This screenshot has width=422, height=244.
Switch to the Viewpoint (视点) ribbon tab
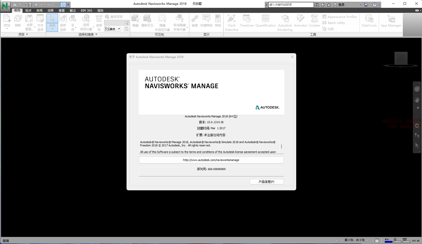pyautogui.click(x=28, y=11)
